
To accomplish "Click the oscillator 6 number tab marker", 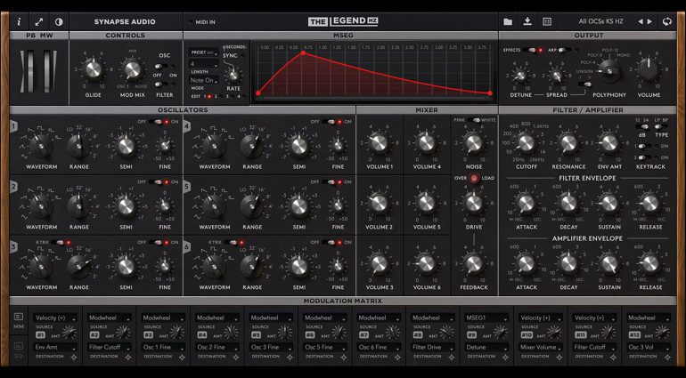I will (187, 248).
